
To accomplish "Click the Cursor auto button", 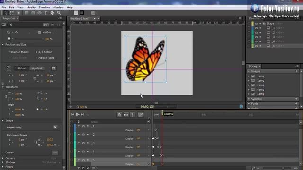I will [x=55, y=153].
